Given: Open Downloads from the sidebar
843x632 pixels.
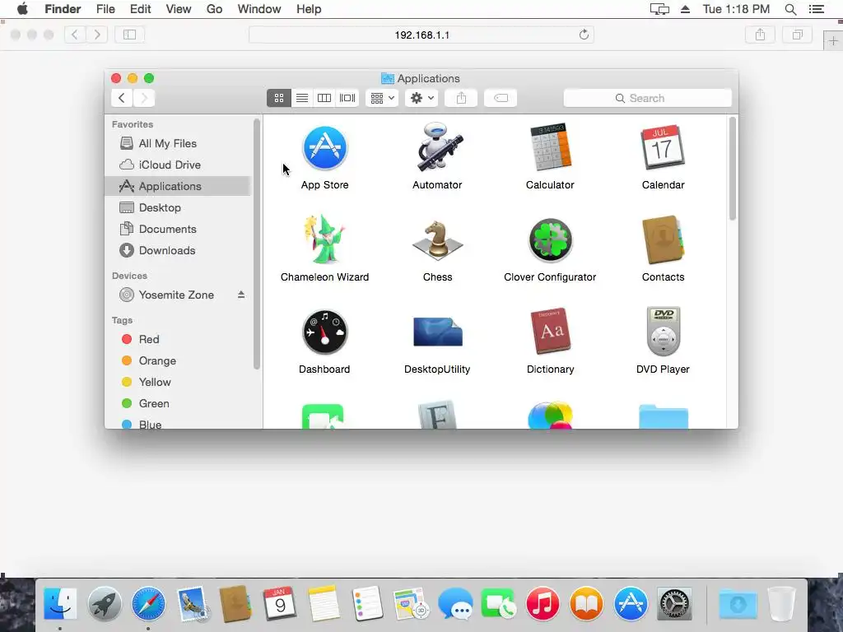Looking at the screenshot, I should tap(178, 250).
